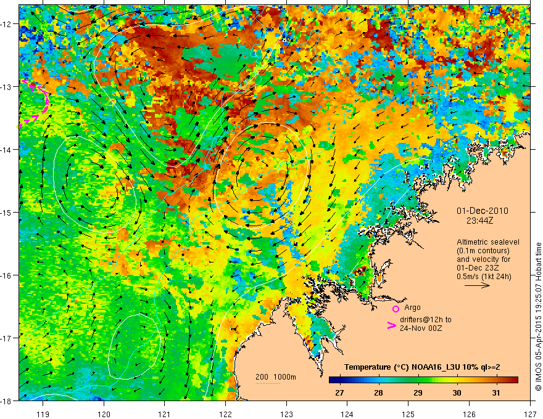The image size is (543, 419).
Task: Click the '23:44Z' time text
Action: point(479,221)
